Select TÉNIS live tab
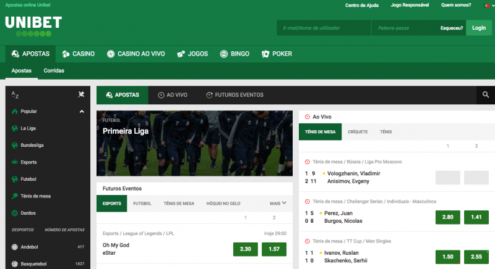Screen dimensions: 495x269 coord(385,132)
